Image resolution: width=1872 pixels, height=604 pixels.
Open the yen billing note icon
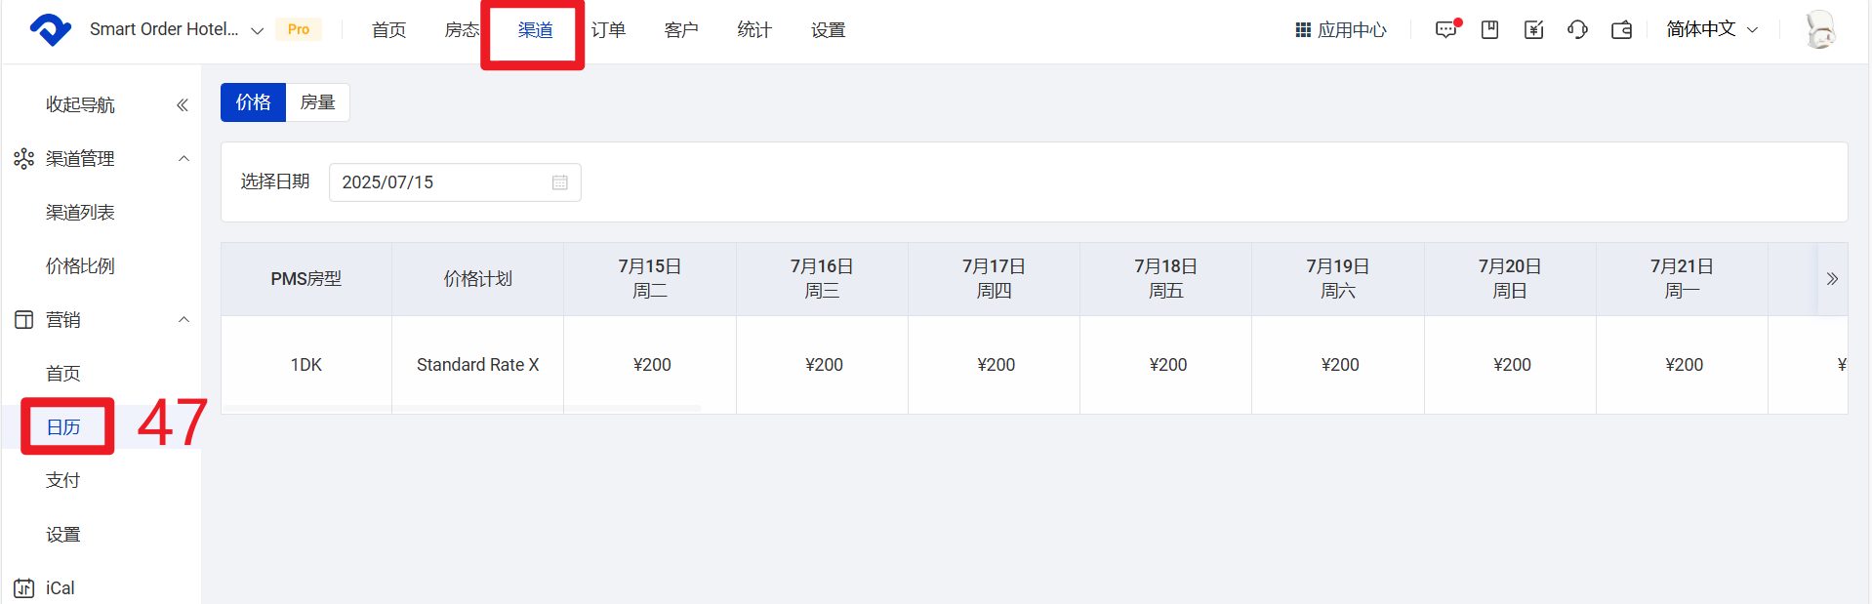point(1533,30)
